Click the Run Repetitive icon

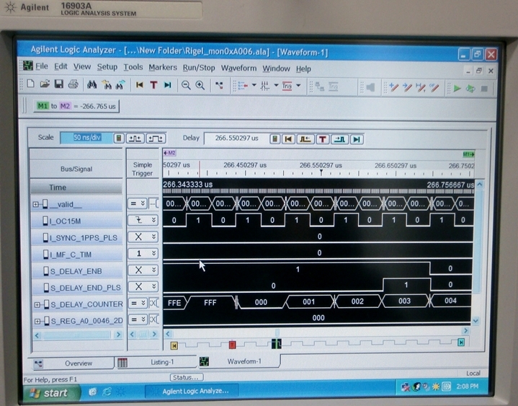470,89
